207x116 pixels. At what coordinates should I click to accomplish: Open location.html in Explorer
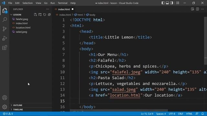point(23,27)
